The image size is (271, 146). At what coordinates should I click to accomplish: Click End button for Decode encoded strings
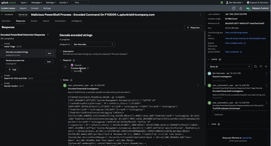(x=50, y=53)
